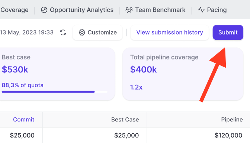This screenshot has height=143, width=250.
Task: Click the Best case quota progress bar
Action: tap(55, 92)
